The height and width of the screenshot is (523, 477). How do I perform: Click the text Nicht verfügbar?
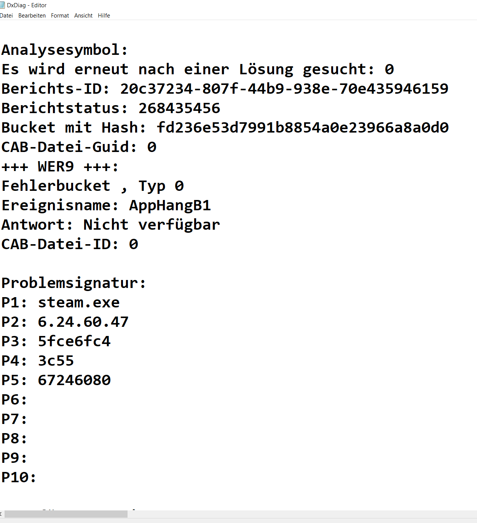(152, 225)
